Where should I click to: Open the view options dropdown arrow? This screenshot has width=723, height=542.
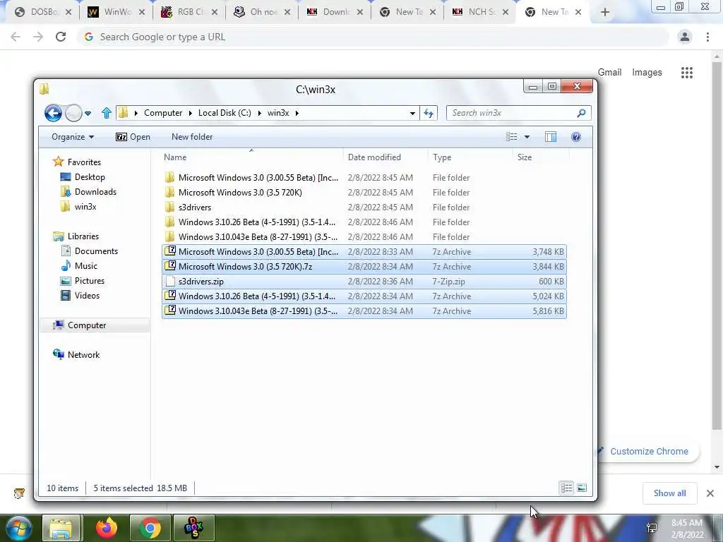[x=527, y=137]
